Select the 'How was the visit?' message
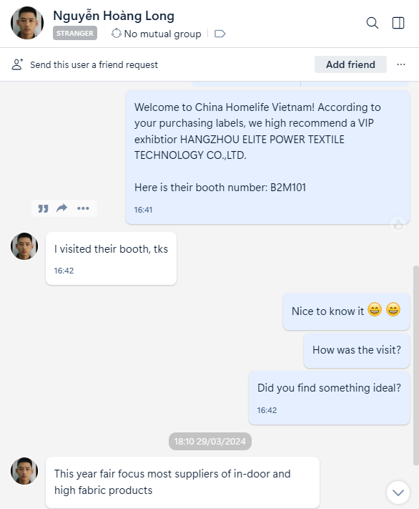The image size is (419, 509). pos(356,350)
